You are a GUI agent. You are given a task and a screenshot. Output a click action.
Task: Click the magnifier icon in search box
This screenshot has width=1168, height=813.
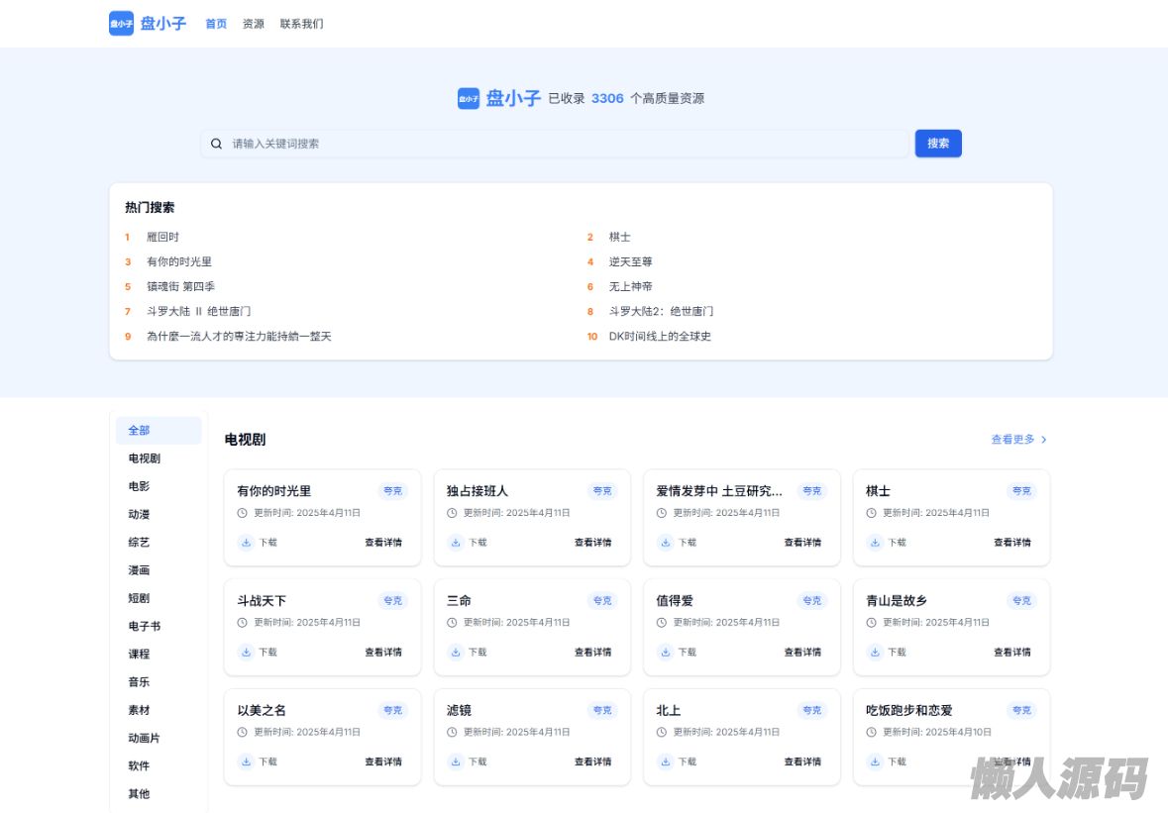[216, 144]
